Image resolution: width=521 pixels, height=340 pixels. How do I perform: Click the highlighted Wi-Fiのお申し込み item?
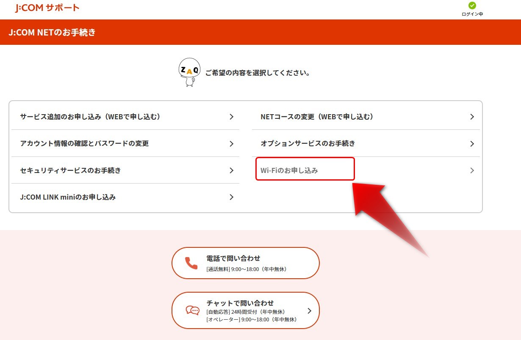coord(289,170)
